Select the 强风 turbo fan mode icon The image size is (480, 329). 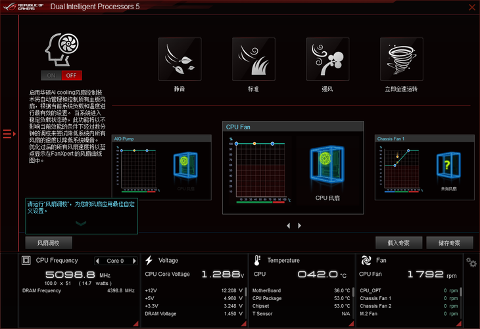point(327,59)
